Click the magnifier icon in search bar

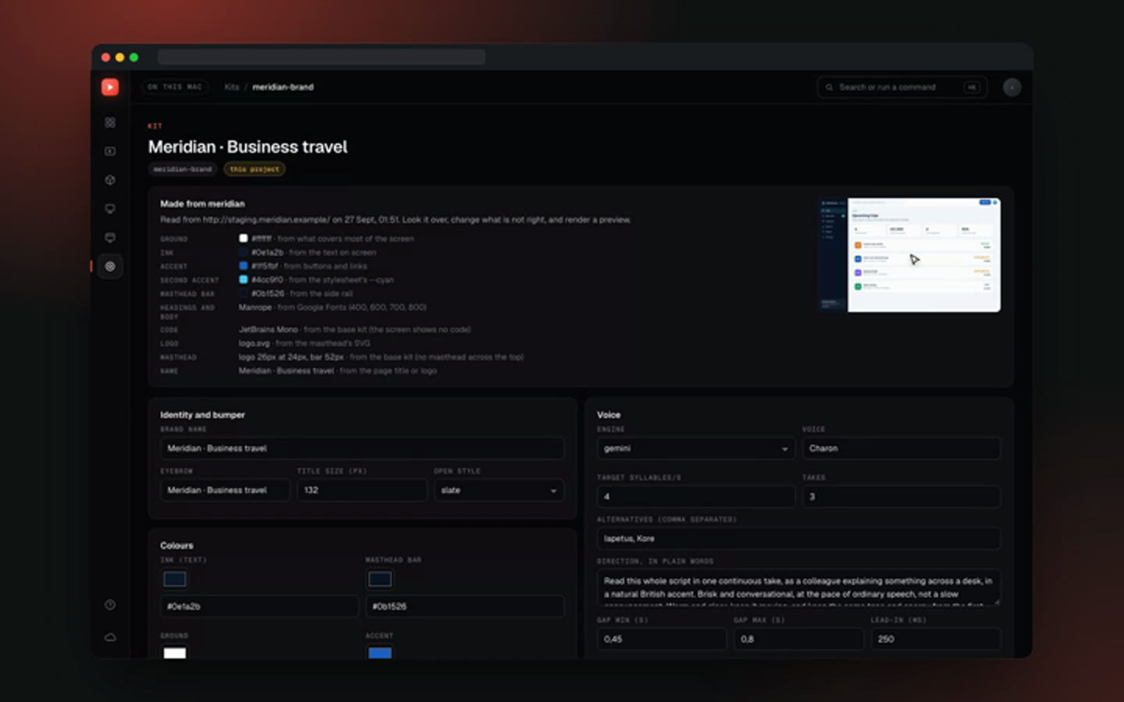pyautogui.click(x=829, y=87)
